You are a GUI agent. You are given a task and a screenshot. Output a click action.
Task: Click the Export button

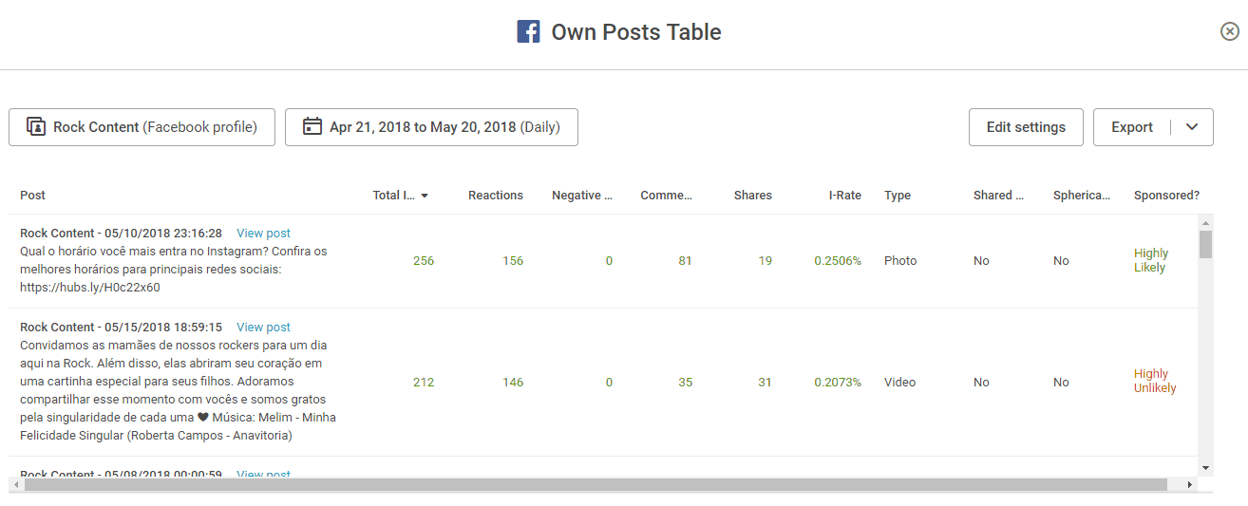[x=1132, y=127]
